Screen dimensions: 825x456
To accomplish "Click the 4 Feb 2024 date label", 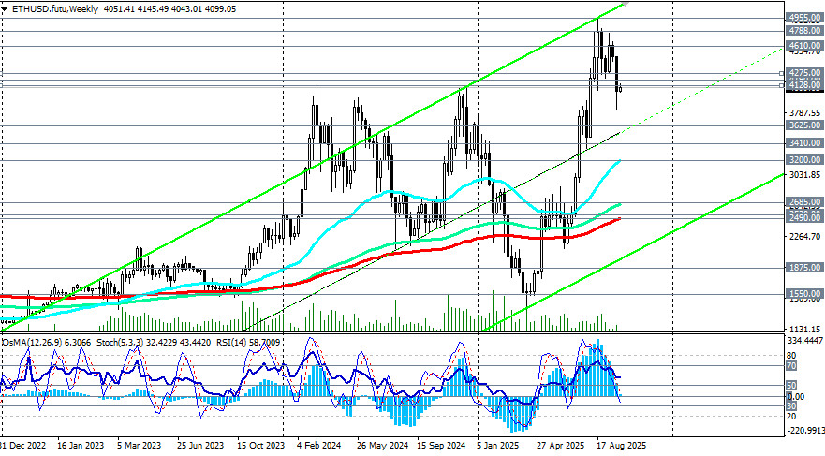I will (318, 446).
